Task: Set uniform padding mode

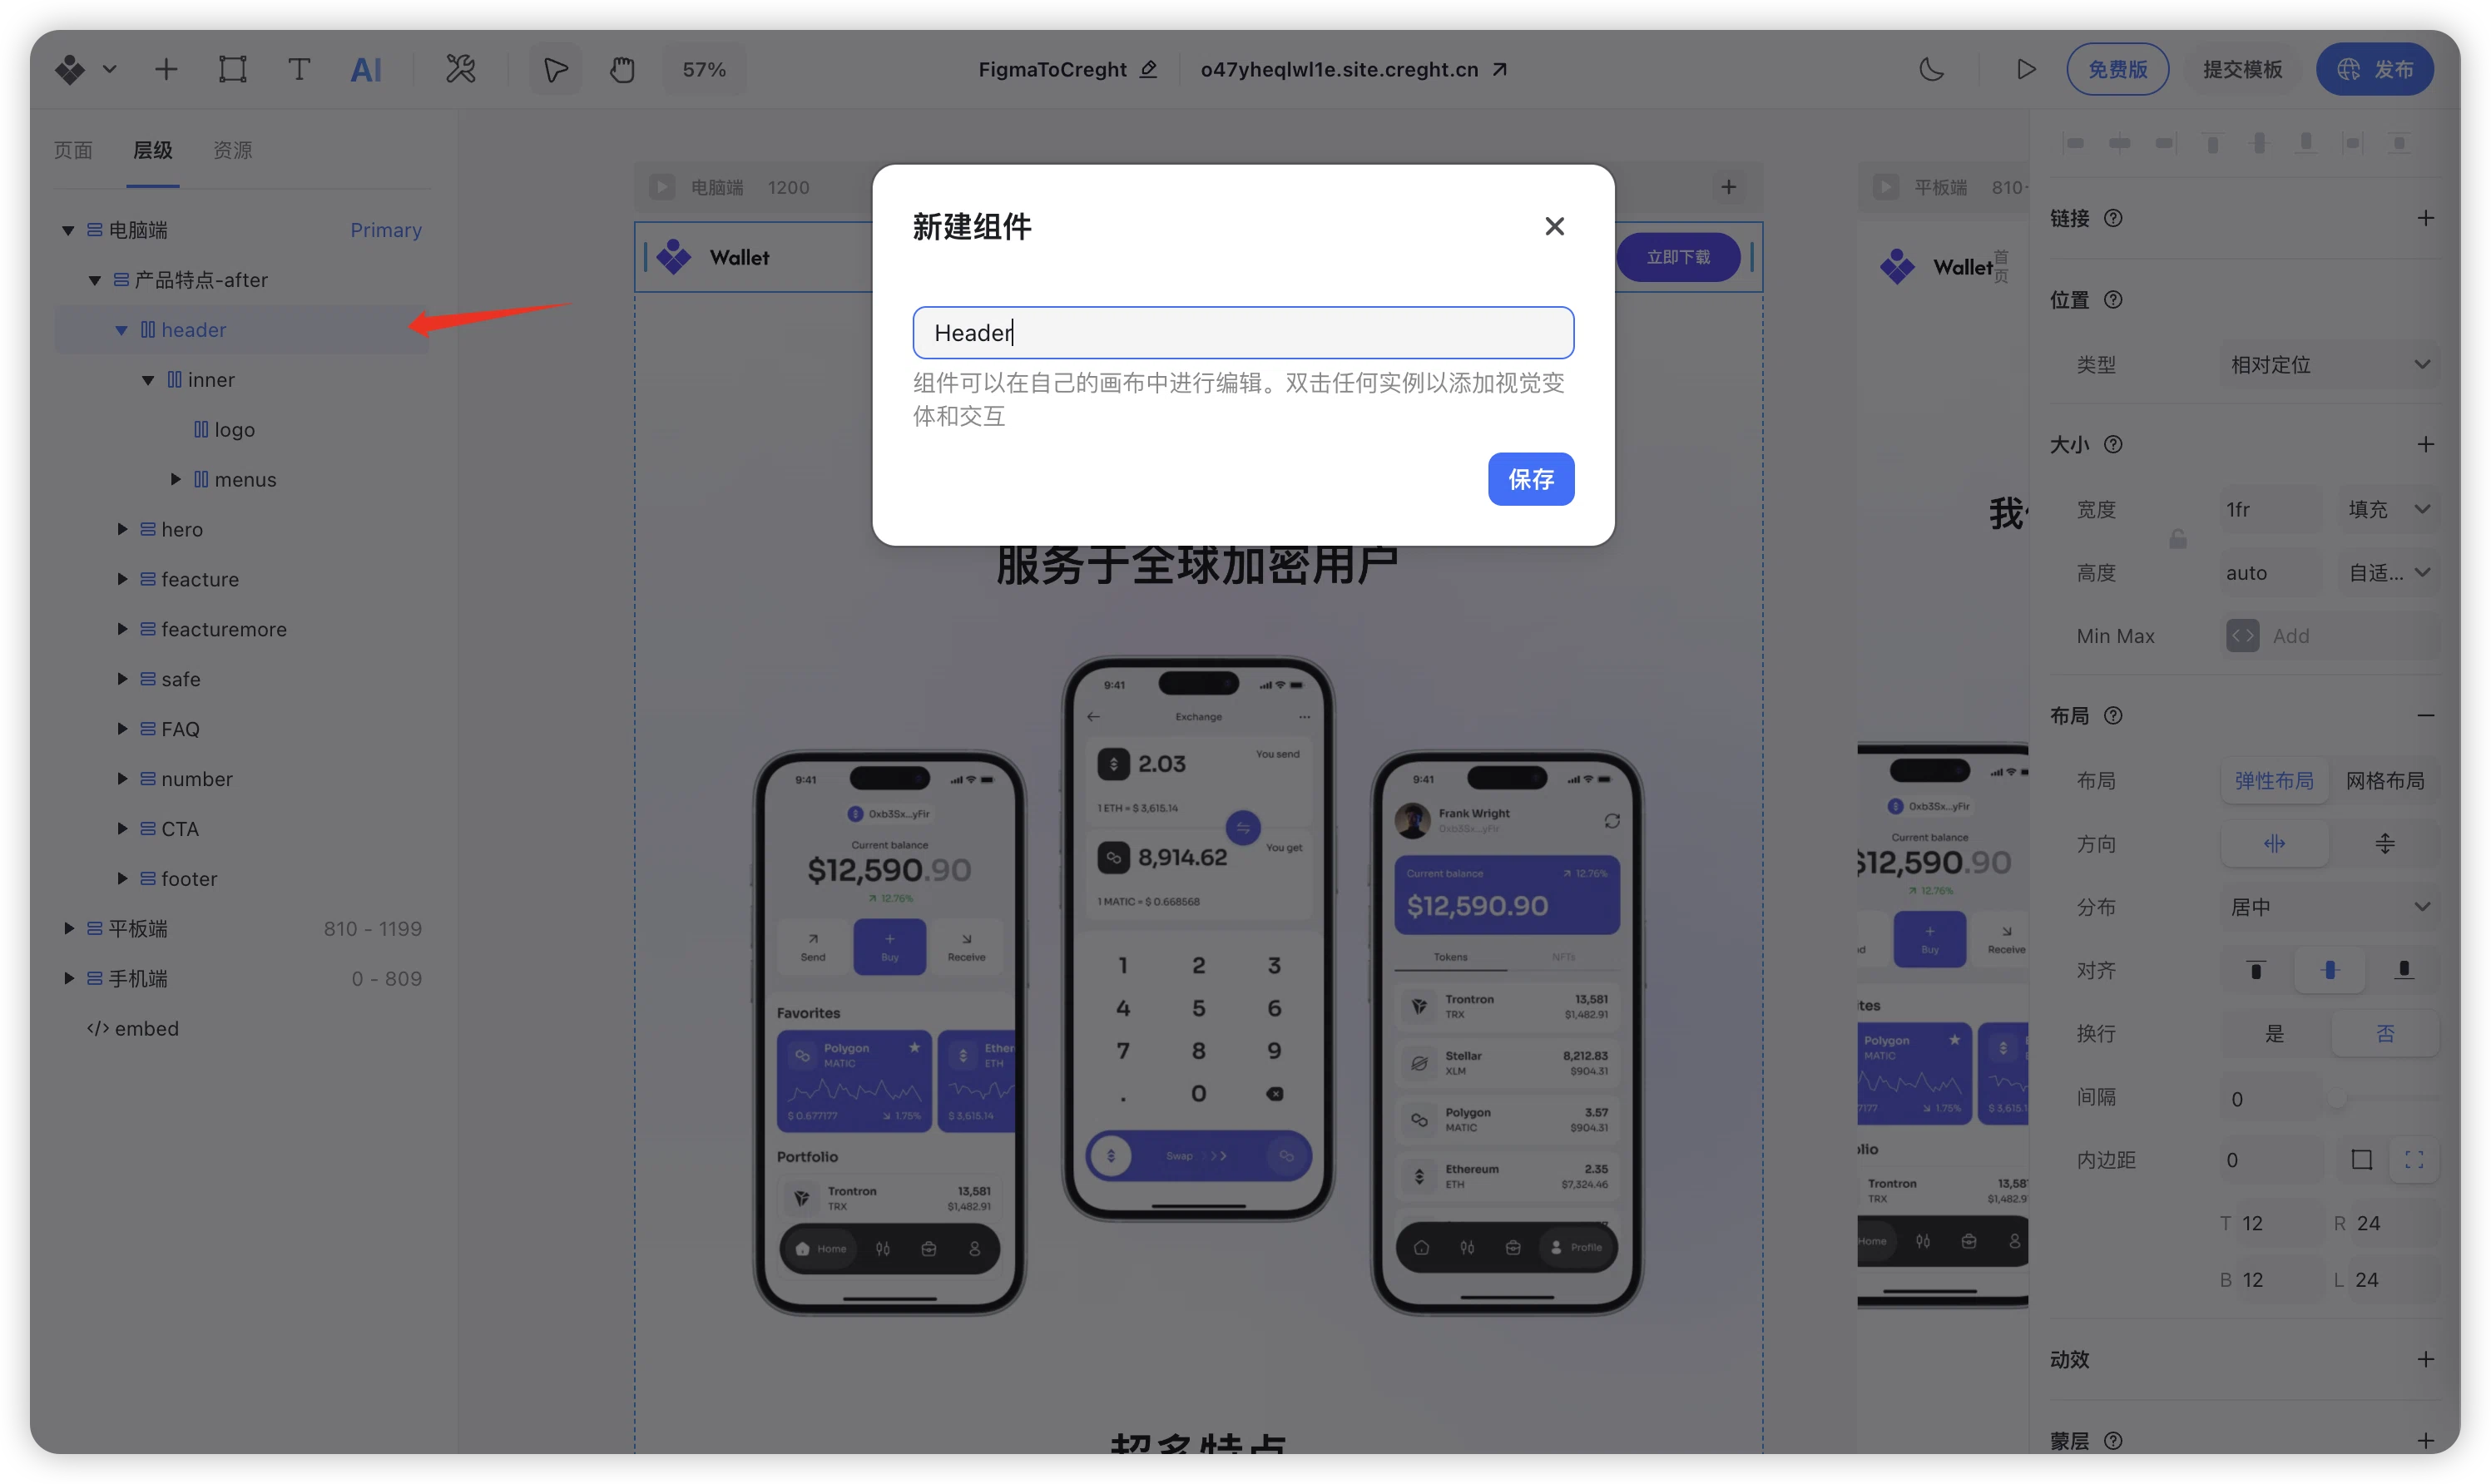Action: [x=2362, y=1160]
